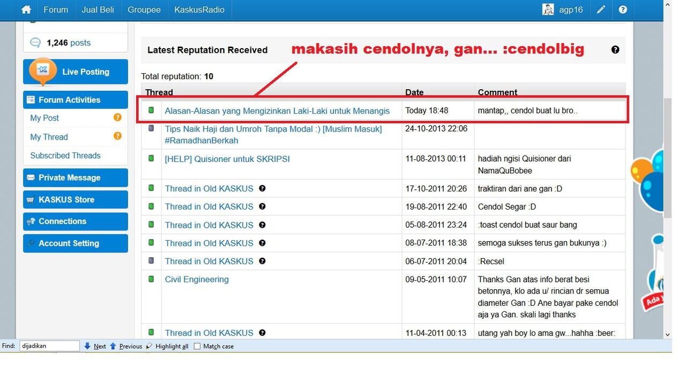Open My Thread link

pyautogui.click(x=49, y=137)
